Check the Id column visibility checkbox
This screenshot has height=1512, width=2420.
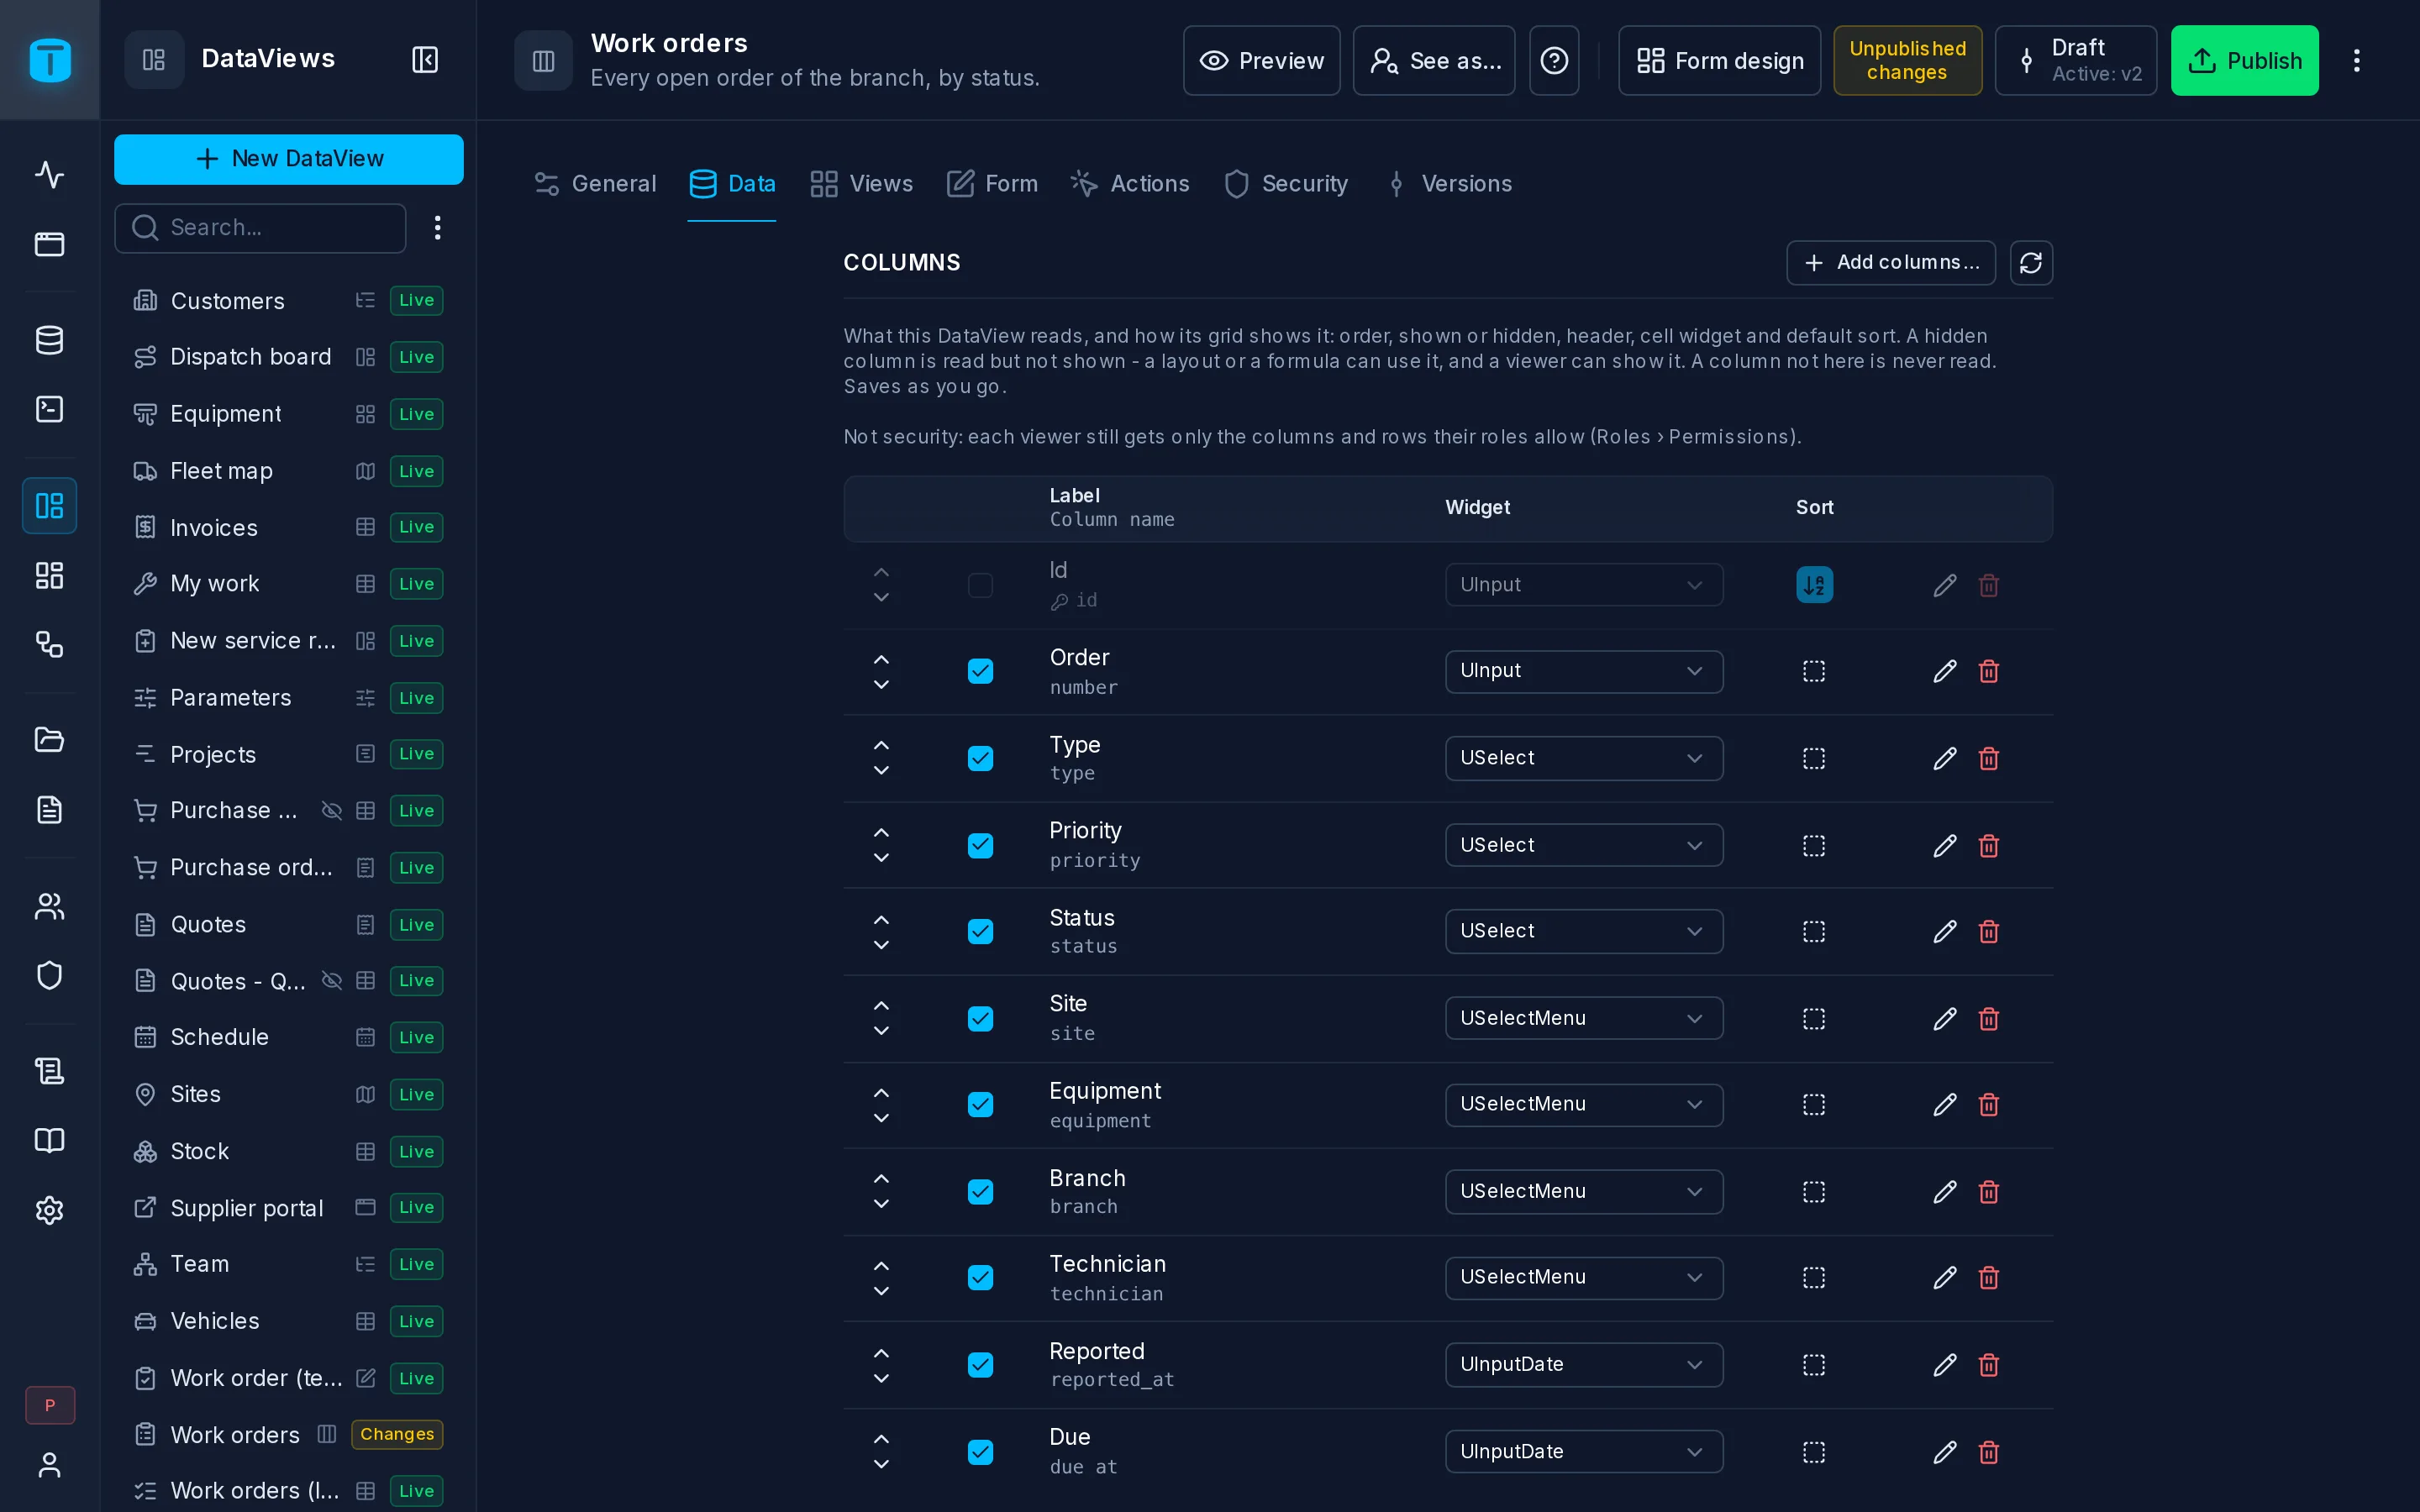click(980, 585)
